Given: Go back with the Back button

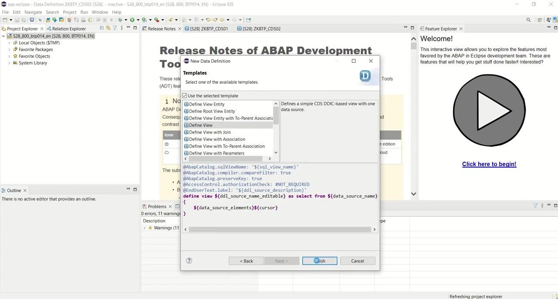Looking at the screenshot, I should pyautogui.click(x=246, y=261).
